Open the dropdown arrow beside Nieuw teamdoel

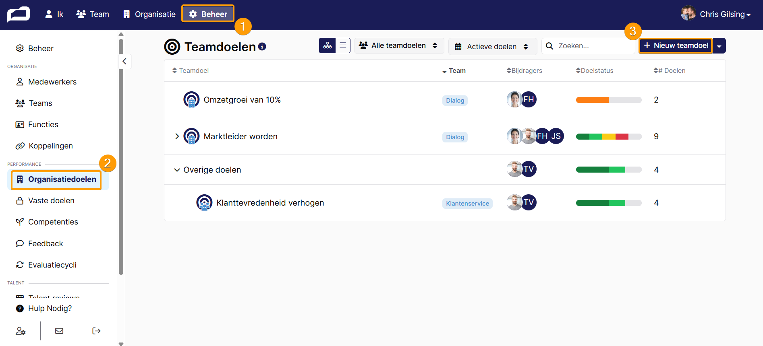point(719,46)
